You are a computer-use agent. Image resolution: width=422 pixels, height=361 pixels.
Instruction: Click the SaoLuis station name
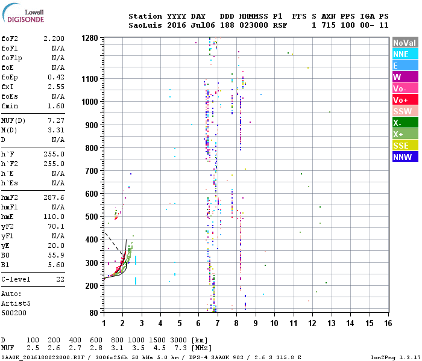click(145, 25)
